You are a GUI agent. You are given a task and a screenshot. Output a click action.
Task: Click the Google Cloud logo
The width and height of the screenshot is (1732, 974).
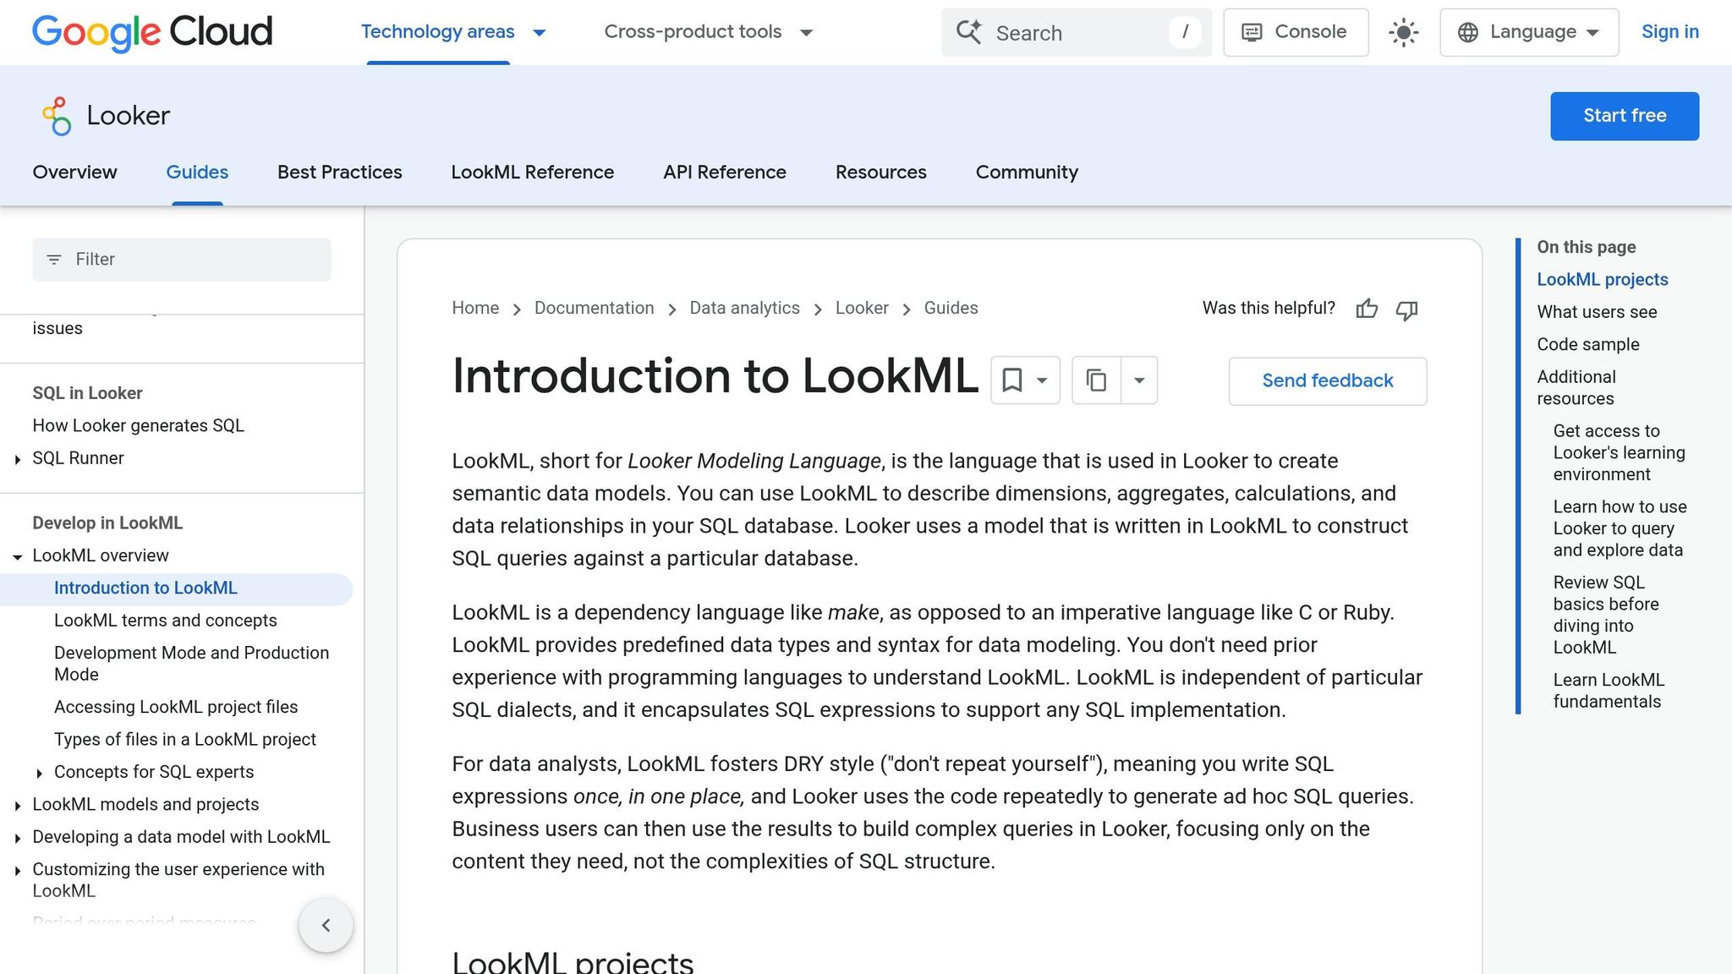pyautogui.click(x=152, y=32)
